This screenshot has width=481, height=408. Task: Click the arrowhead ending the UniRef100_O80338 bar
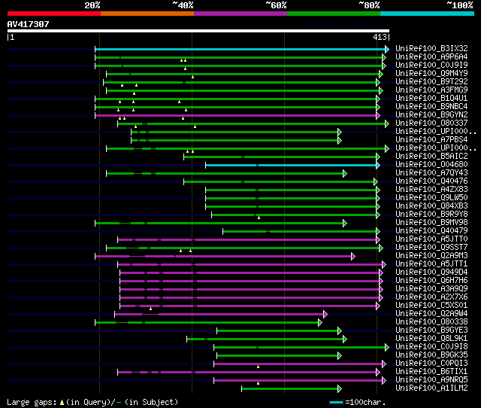(320, 323)
